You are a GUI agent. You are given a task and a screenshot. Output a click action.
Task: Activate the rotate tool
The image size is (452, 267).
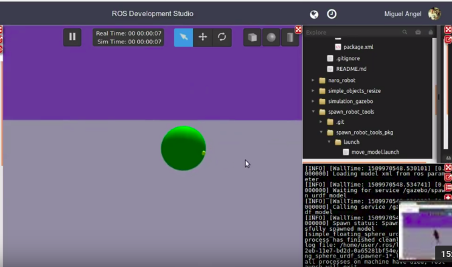pyautogui.click(x=222, y=37)
